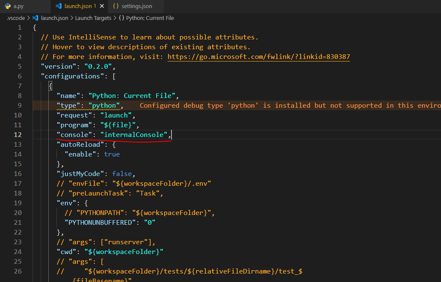Screen dimensions: 441x282
Task: Click line number 1 in the gutter
Action: click(20, 28)
